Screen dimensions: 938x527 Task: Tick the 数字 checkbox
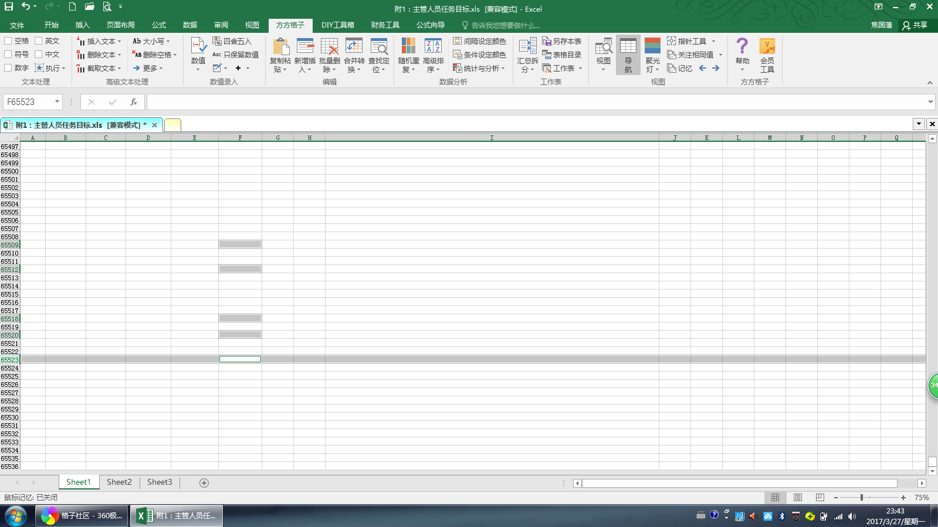click(x=8, y=68)
